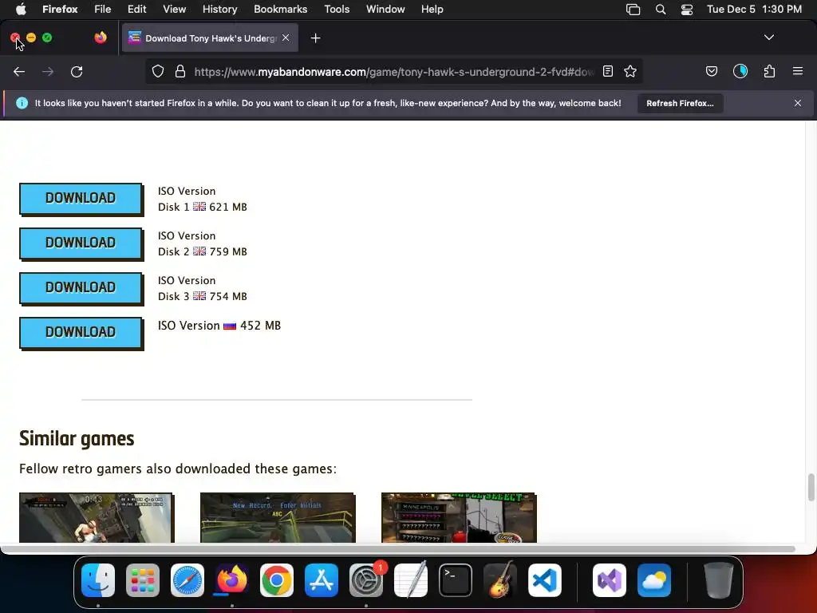Open the first similar game thumbnail
The image size is (817, 613).
point(97,517)
